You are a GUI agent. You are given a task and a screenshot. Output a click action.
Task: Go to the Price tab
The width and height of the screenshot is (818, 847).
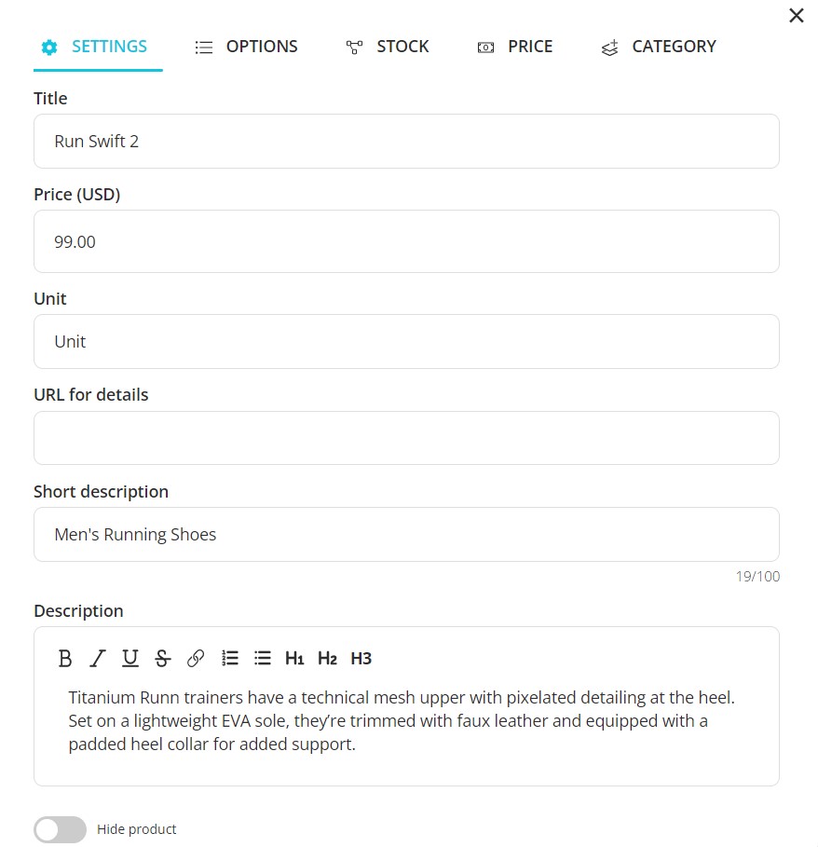tap(515, 47)
